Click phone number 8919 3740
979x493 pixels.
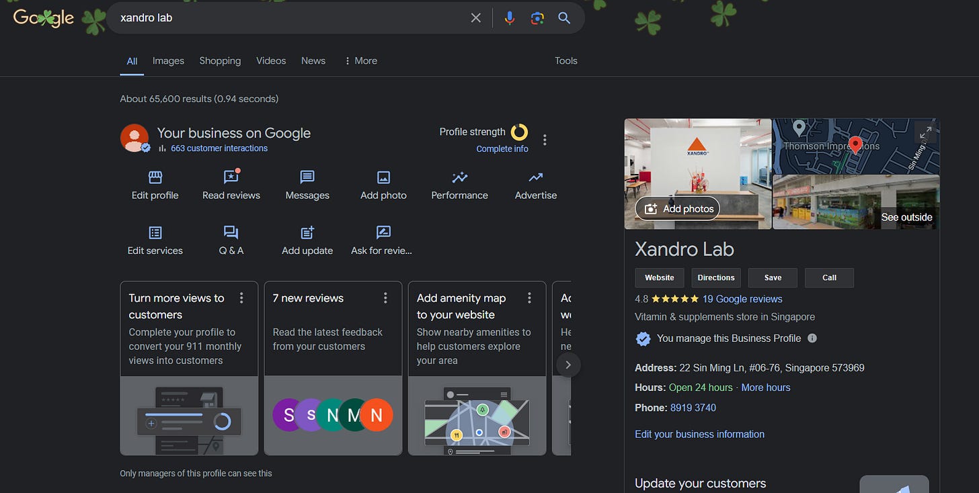click(x=693, y=408)
